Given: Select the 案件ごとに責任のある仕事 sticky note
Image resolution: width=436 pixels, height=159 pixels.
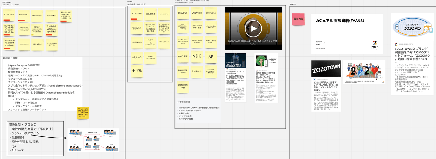Looking at the screenshot, I should pyautogui.click(x=66, y=16).
